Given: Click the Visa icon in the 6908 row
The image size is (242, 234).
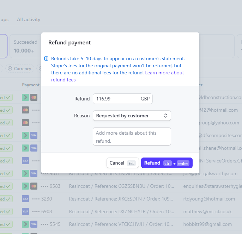Looking at the screenshot, I should tap(25, 211).
